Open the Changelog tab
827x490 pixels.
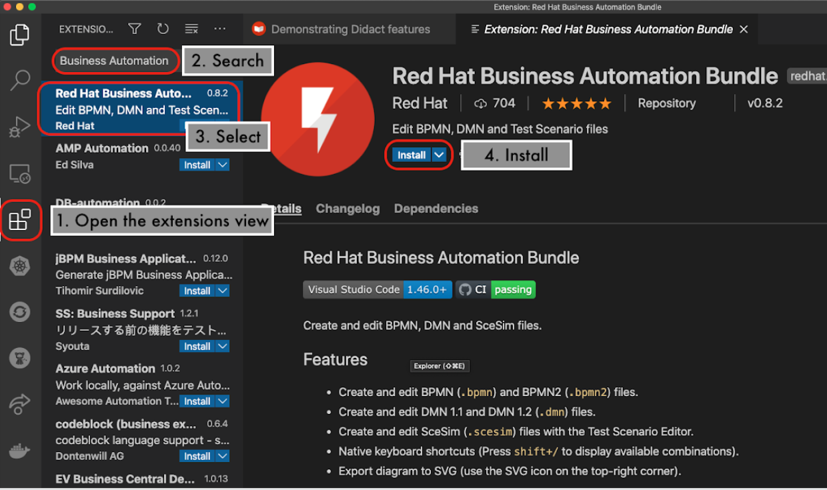pos(347,209)
